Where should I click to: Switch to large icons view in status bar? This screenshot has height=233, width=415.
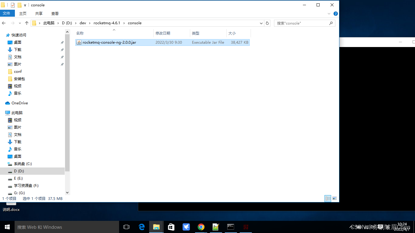[x=334, y=198]
